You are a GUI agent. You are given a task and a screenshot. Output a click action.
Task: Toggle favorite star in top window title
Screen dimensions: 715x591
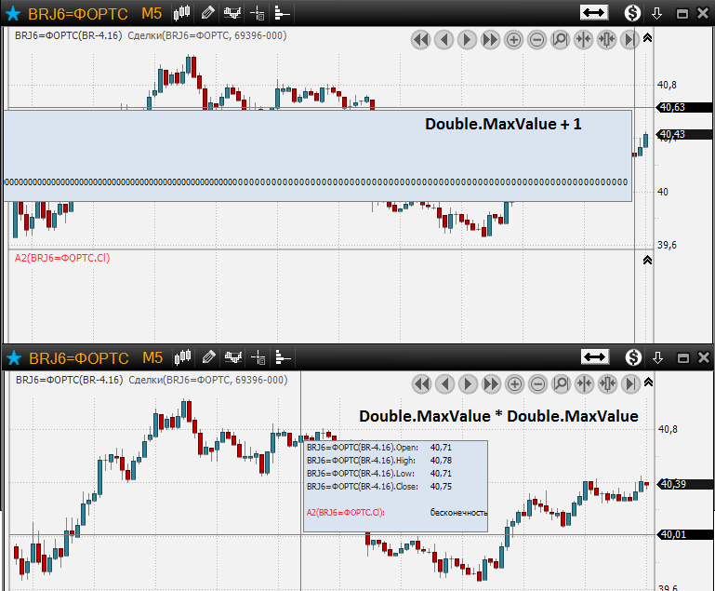coord(13,13)
